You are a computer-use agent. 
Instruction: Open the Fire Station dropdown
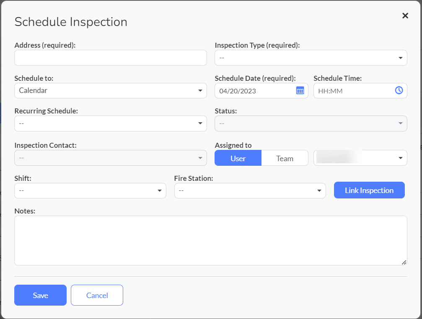click(x=250, y=190)
